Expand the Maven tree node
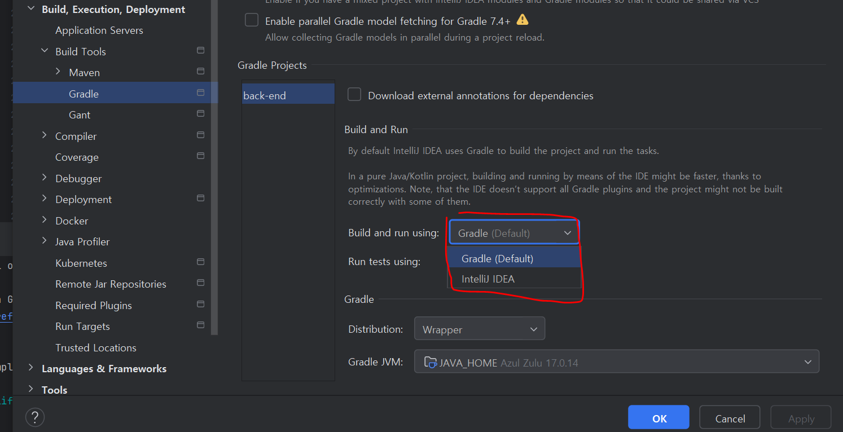Screen dimensions: 843x432 (x=58, y=72)
